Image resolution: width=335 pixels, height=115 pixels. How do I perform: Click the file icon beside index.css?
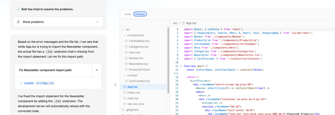pos(124,93)
